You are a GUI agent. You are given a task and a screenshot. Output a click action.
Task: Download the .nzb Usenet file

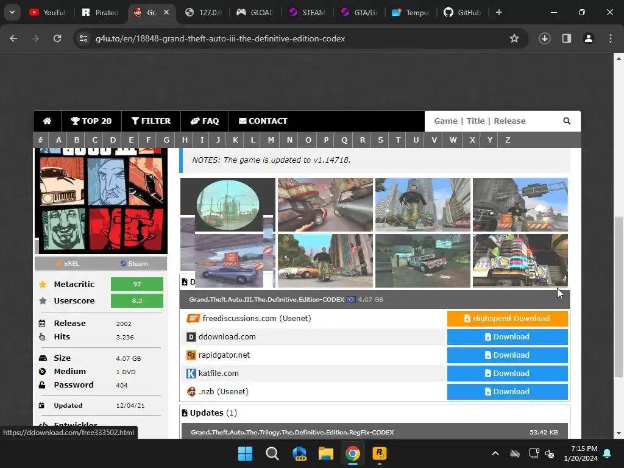point(508,392)
